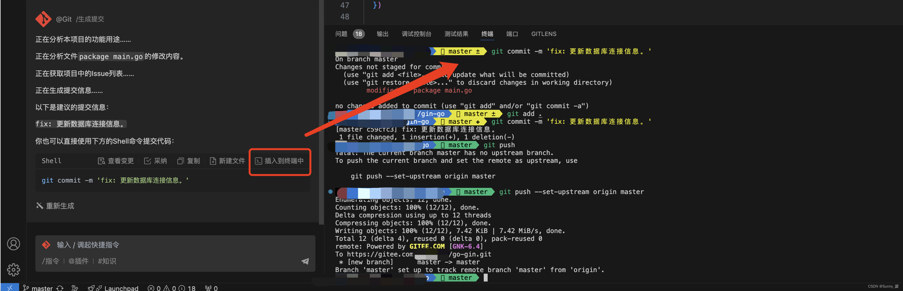
Task: Click 采纳 to accept the shell command
Action: pos(155,161)
